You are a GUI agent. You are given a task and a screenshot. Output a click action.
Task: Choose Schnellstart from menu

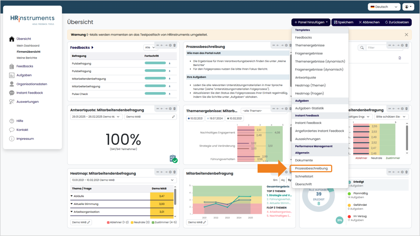click(x=304, y=176)
